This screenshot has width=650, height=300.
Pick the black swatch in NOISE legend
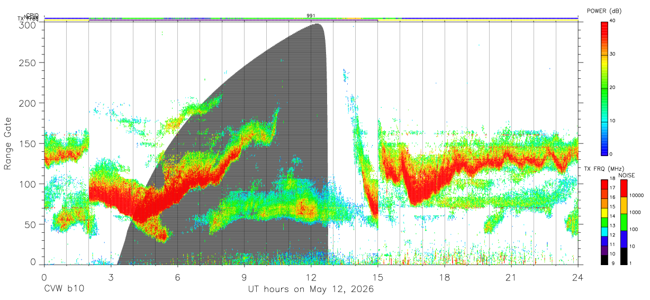pyautogui.click(x=624, y=256)
